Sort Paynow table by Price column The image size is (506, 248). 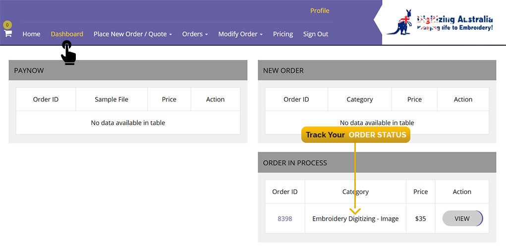click(x=169, y=100)
